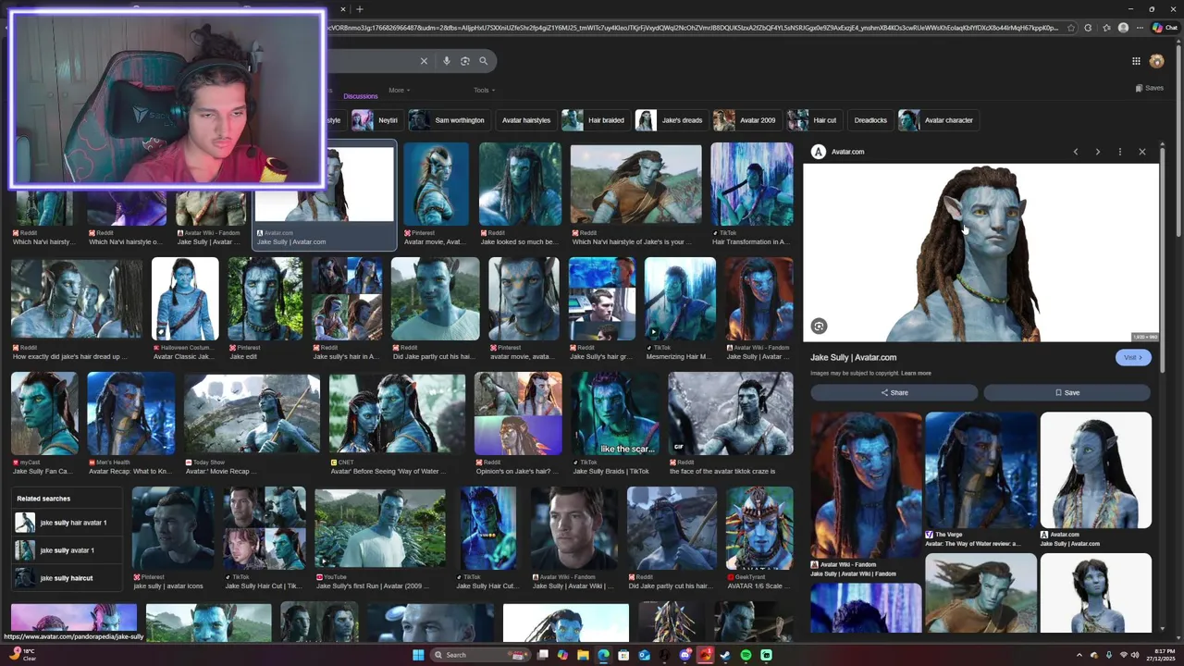Screen dimensions: 1184x666
Task: Start voice search with the microphone icon
Action: (447, 61)
